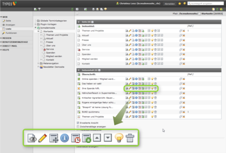Click the filter funnel icon above page tree

coord(39,9)
